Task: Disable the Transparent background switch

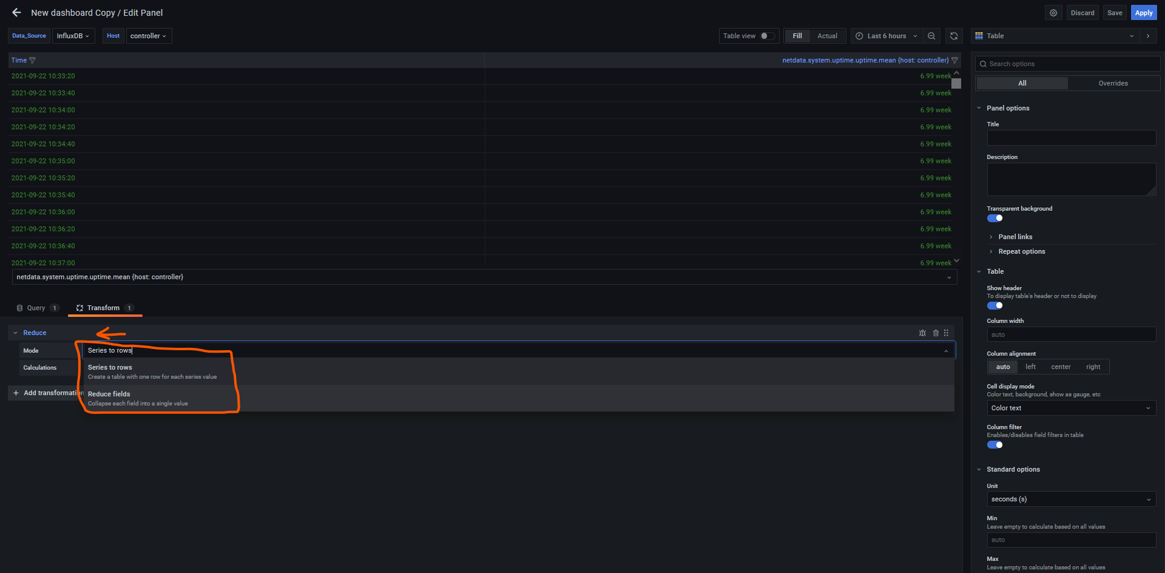Action: 994,219
